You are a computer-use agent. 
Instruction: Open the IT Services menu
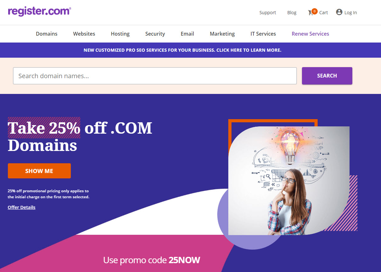(x=263, y=34)
